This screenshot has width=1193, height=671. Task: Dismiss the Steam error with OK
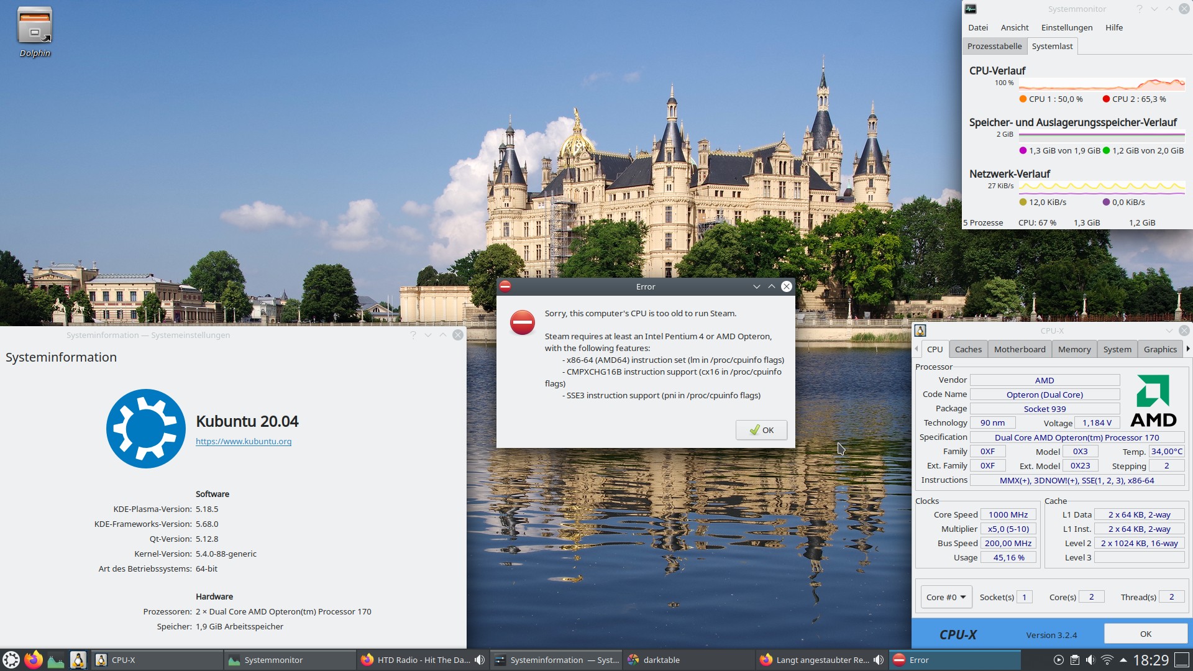tap(761, 430)
